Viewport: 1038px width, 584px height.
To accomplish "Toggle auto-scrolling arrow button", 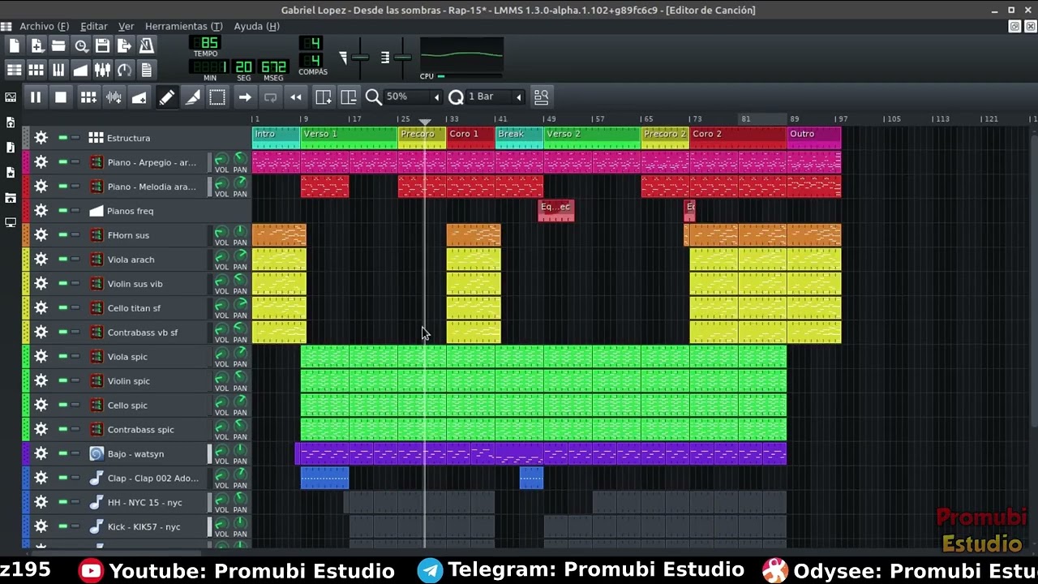I will point(244,97).
